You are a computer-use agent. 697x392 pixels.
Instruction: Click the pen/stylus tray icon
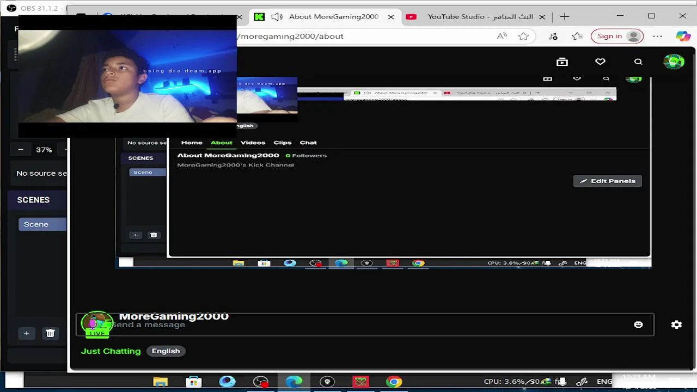[x=582, y=382]
